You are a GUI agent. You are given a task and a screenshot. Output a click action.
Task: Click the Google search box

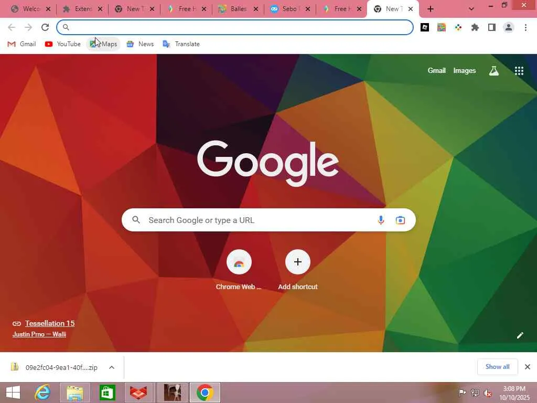(x=268, y=220)
